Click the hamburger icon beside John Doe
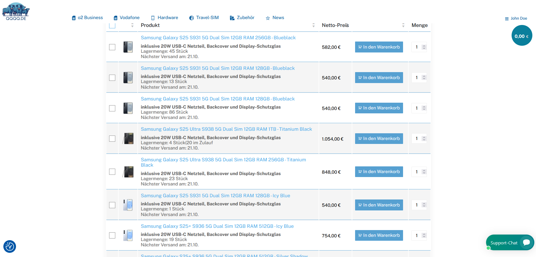The width and height of the screenshot is (536, 257). tap(507, 19)
